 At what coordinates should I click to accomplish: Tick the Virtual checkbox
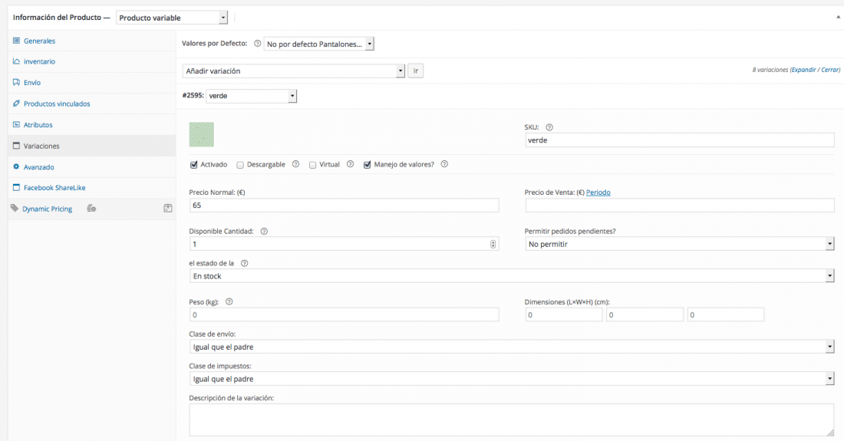[x=312, y=165]
